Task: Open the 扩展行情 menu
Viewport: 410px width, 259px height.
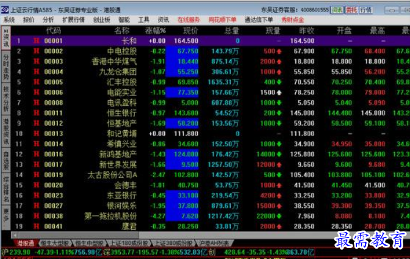Action: (x=73, y=20)
